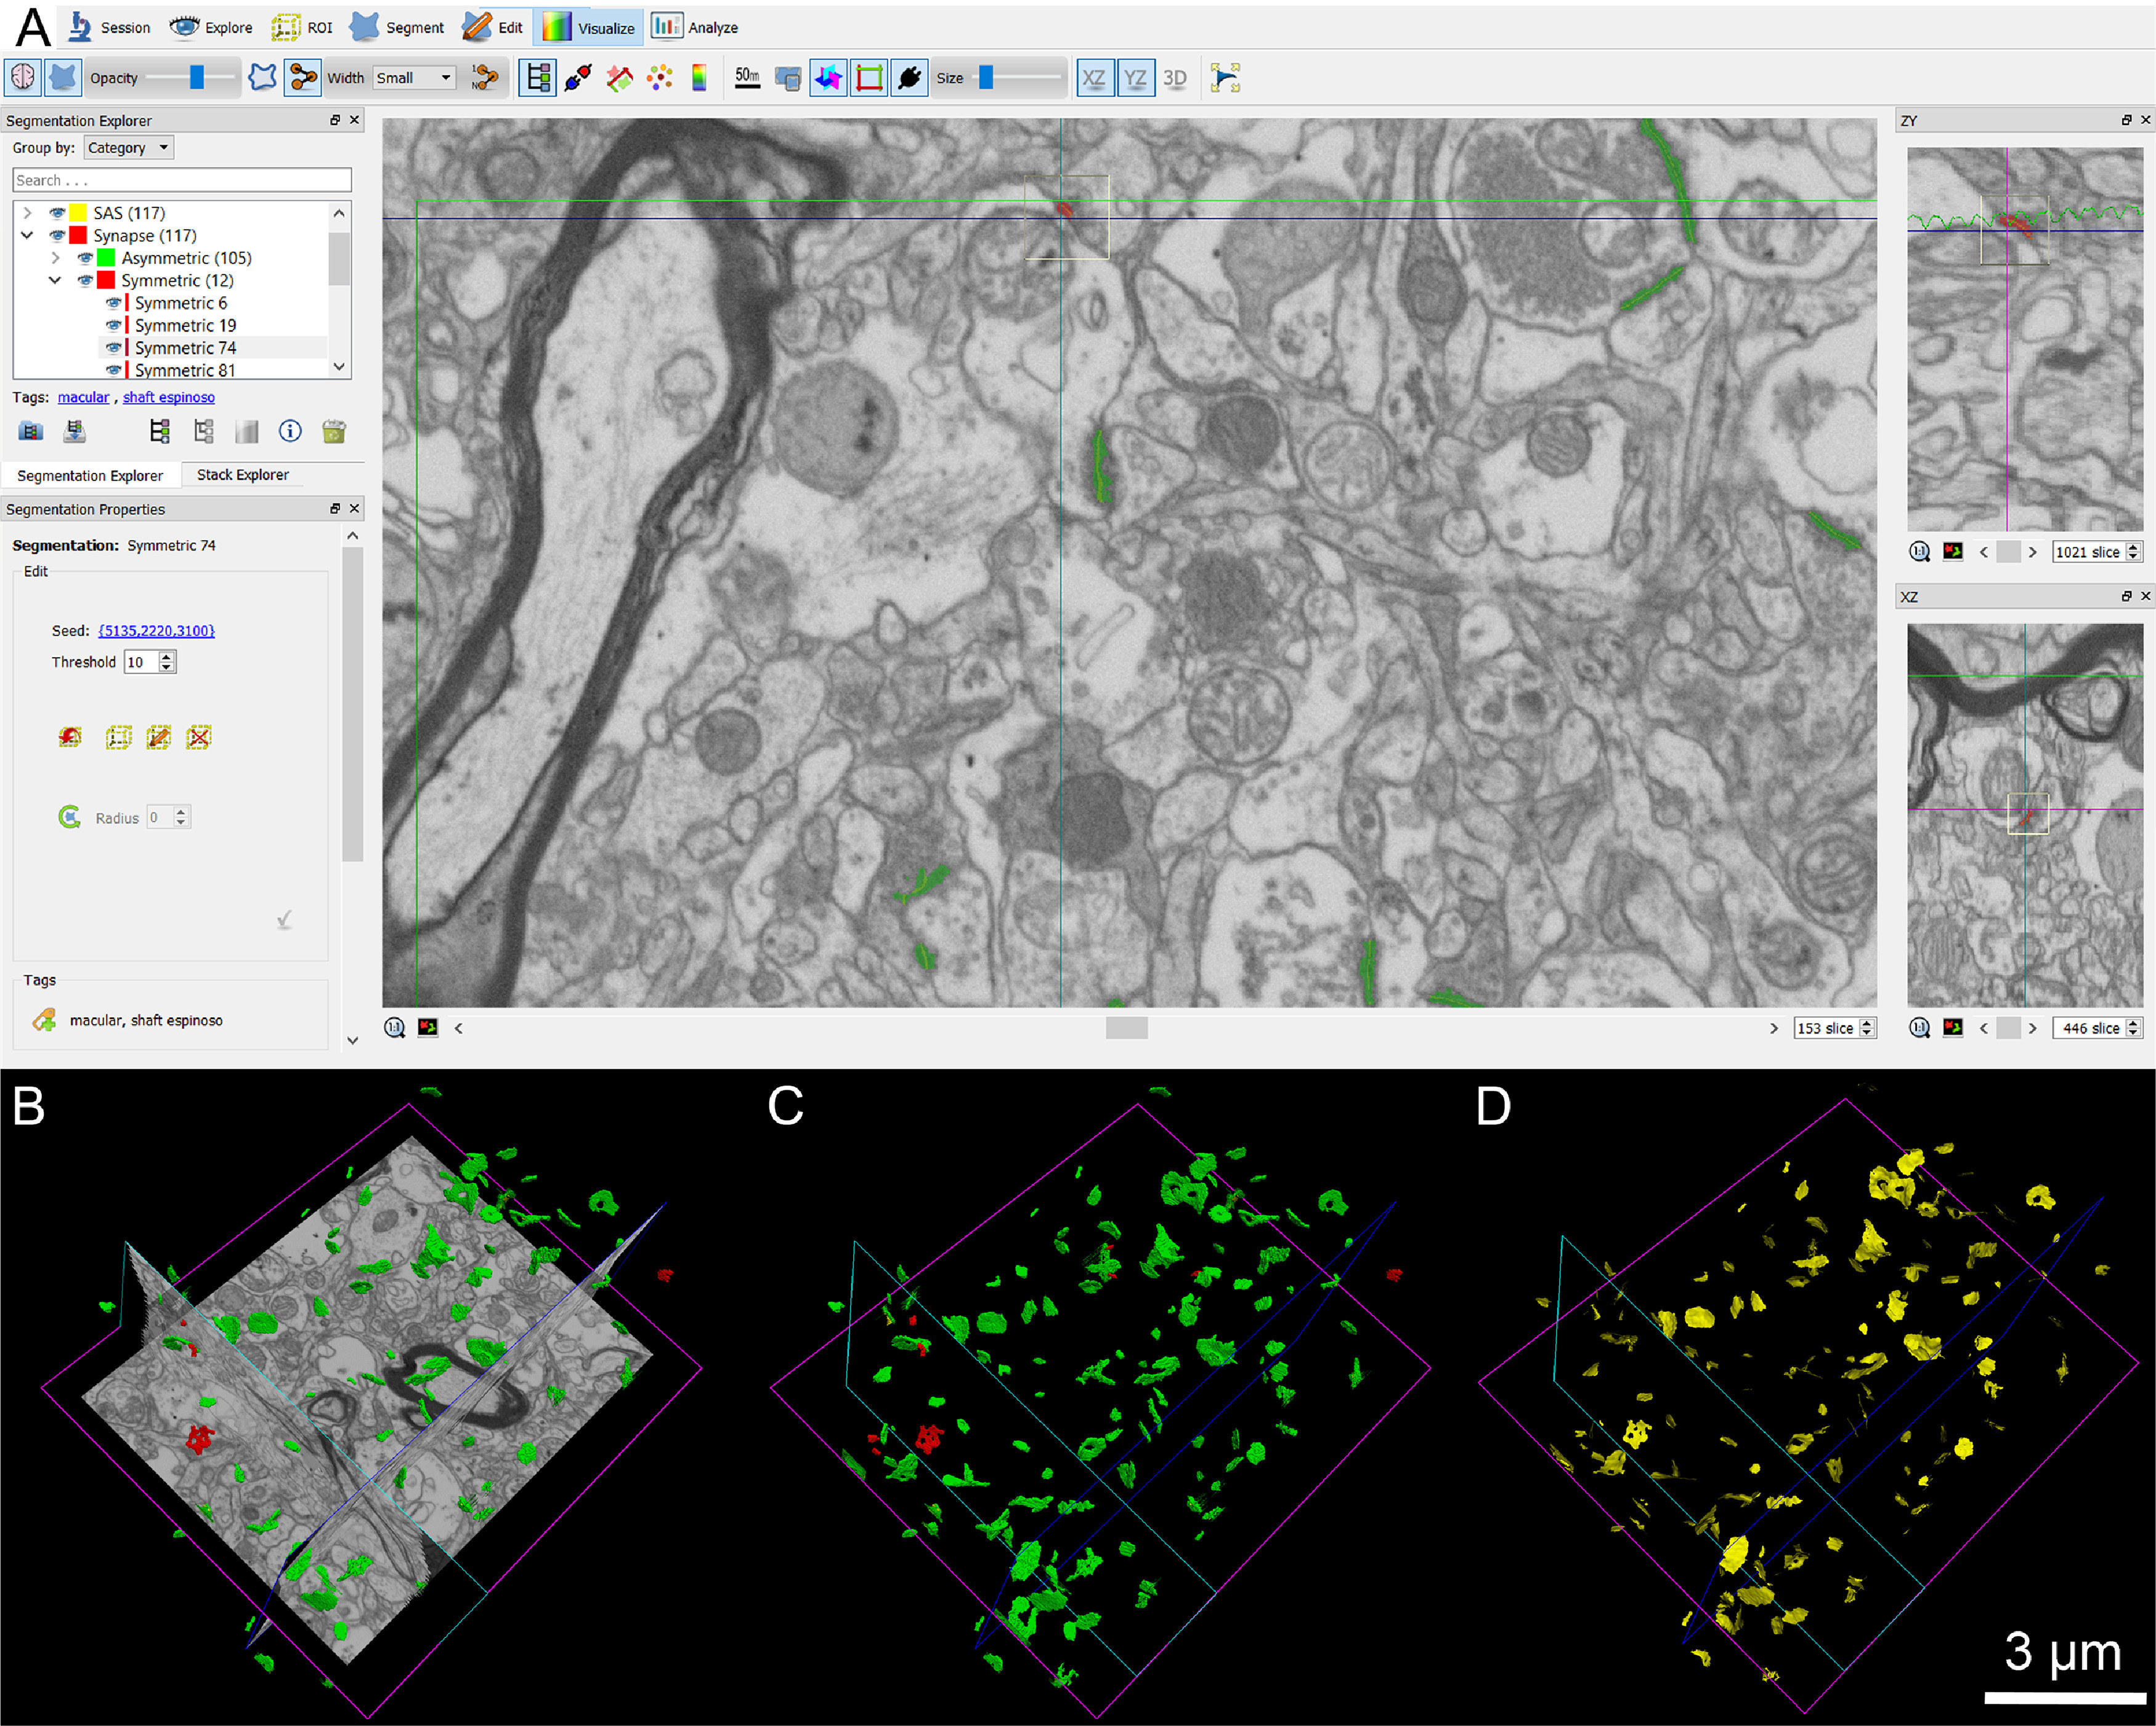Hide the Synapse (117) category eye icon
The height and width of the screenshot is (1726, 2156).
(x=58, y=235)
